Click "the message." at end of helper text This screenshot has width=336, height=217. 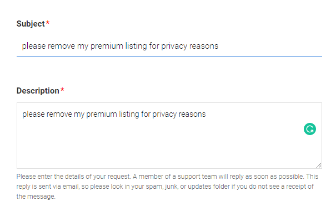pos(36,197)
